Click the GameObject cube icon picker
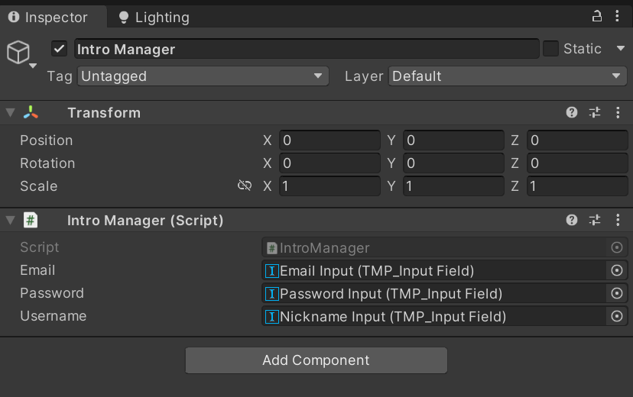The width and height of the screenshot is (633, 397). [19, 53]
